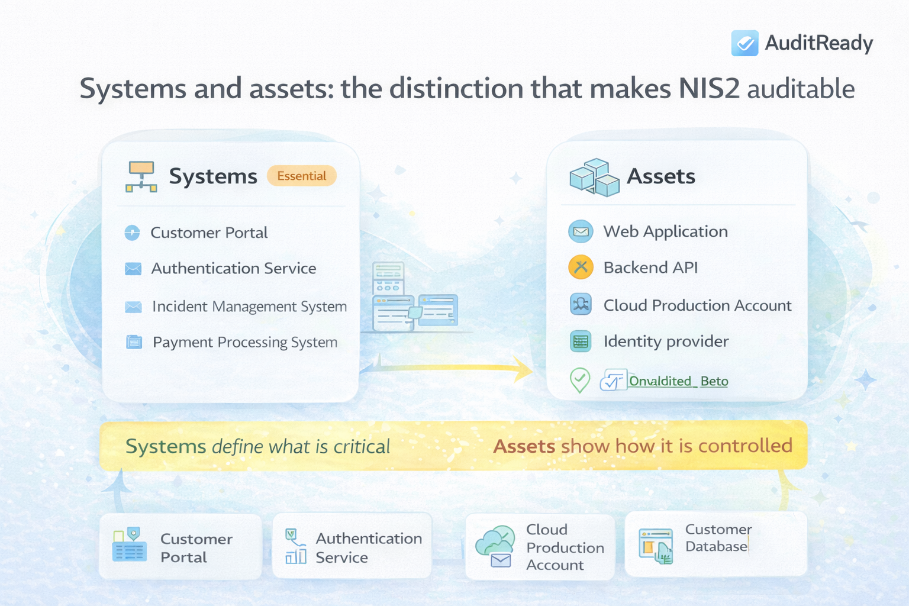Open the Customer Portal bottom card
909x606 pixels.
(180, 547)
